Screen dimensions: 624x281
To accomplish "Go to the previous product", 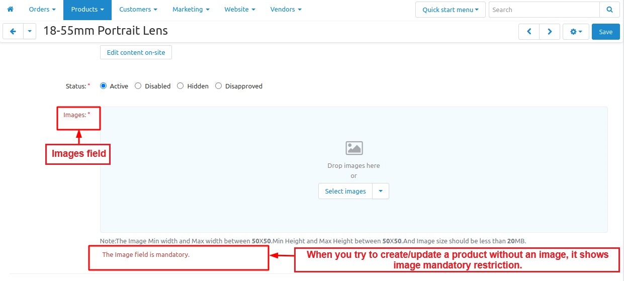I will pos(529,32).
